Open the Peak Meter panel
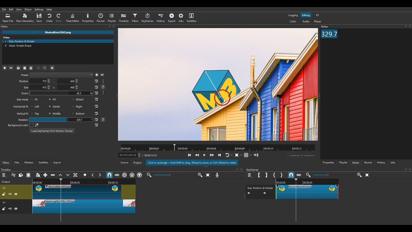 (72, 18)
